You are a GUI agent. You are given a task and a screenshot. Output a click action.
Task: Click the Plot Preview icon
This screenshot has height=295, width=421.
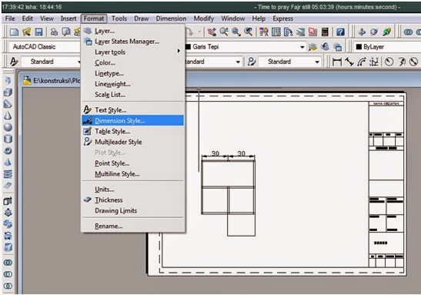tap(65, 32)
